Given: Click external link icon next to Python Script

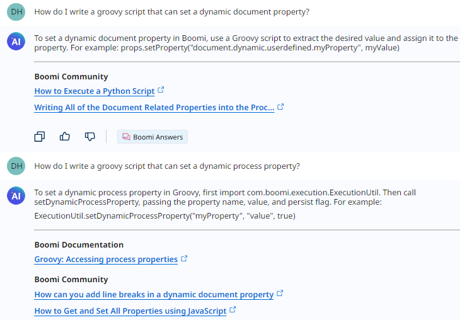Looking at the screenshot, I should (x=161, y=91).
